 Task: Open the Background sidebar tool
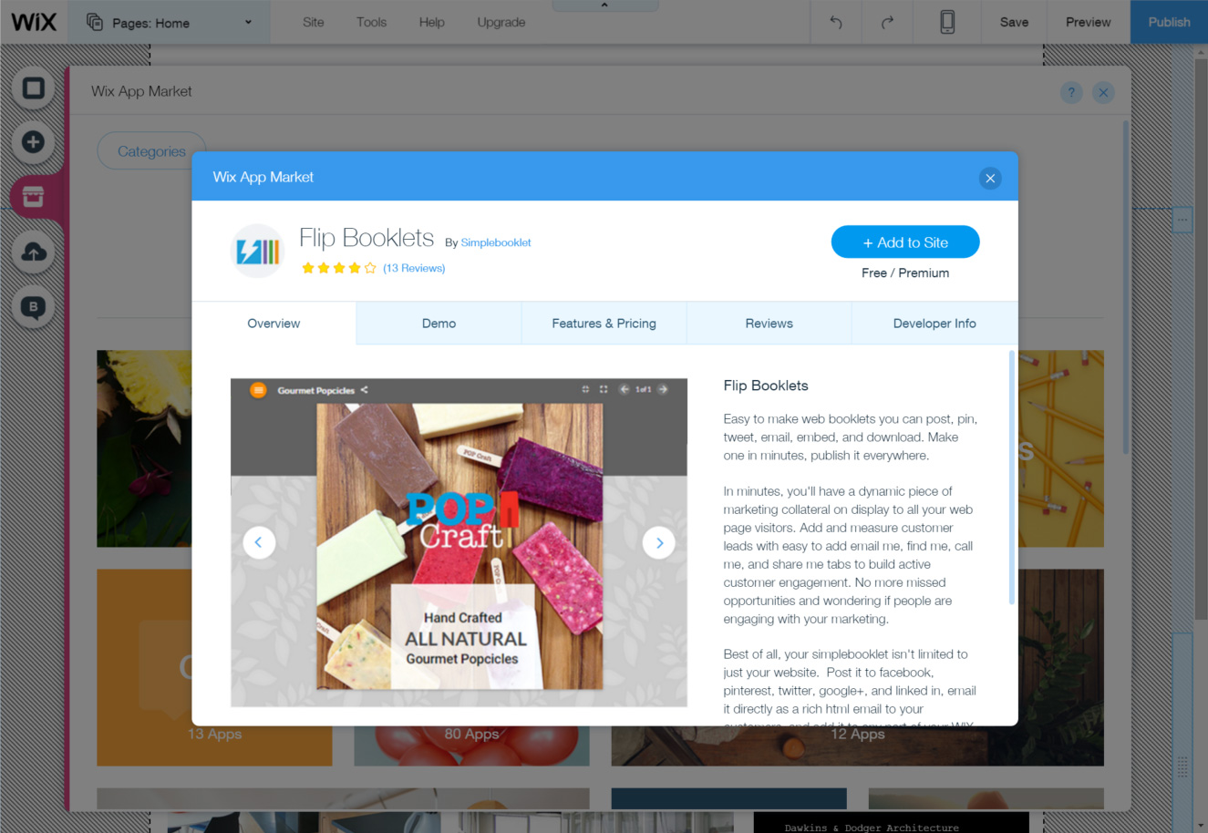[x=34, y=87]
